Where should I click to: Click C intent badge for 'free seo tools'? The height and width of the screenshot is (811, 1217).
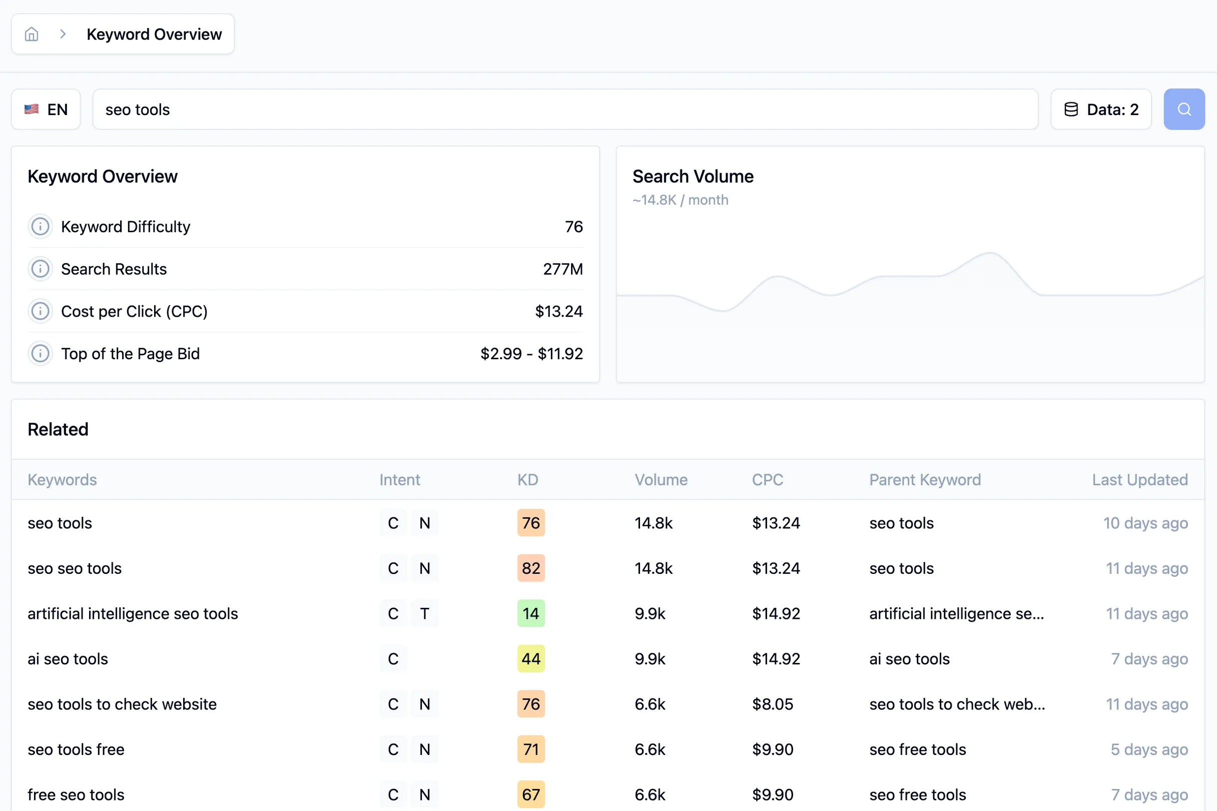(x=393, y=795)
